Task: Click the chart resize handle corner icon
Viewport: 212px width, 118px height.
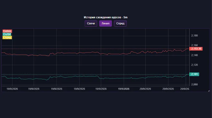Action: 209,91
